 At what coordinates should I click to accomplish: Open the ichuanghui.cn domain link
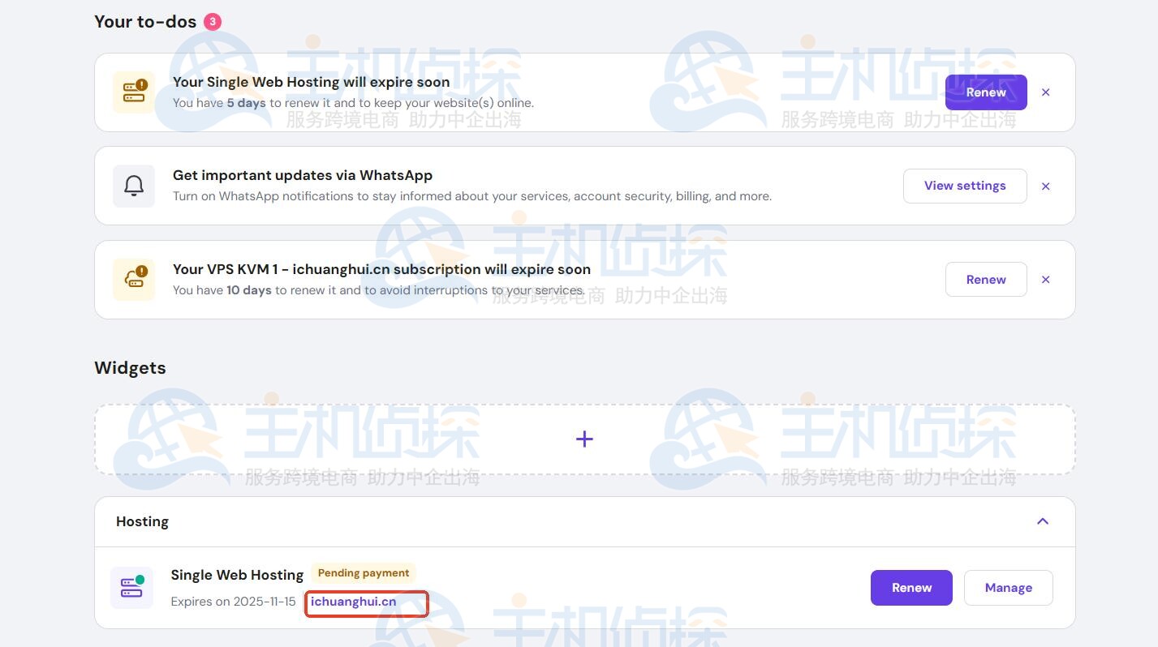pyautogui.click(x=354, y=602)
